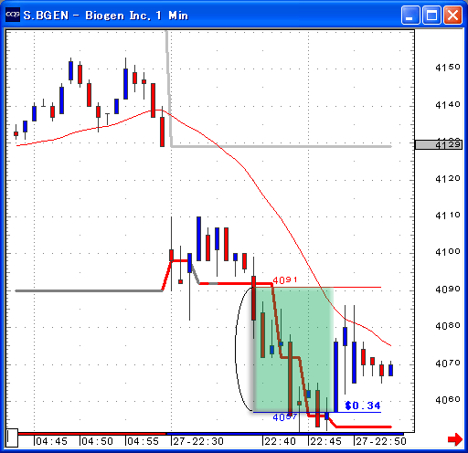Click the red arrow at bottom right

(x=455, y=439)
